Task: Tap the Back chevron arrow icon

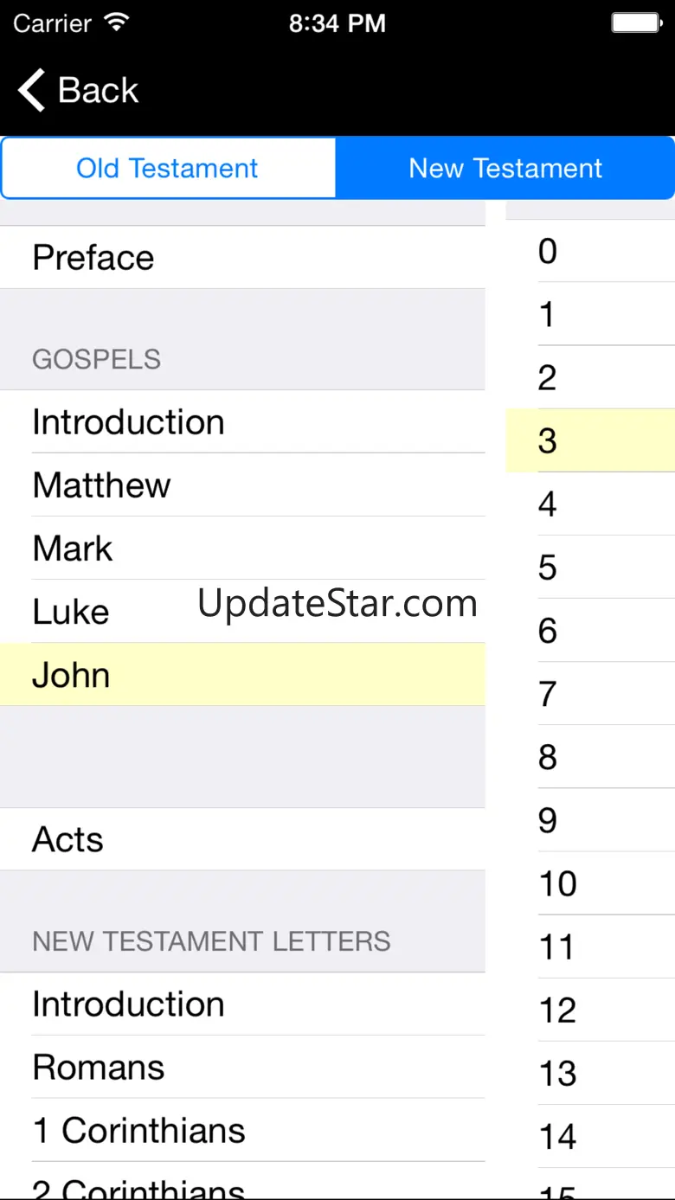Action: click(31, 91)
